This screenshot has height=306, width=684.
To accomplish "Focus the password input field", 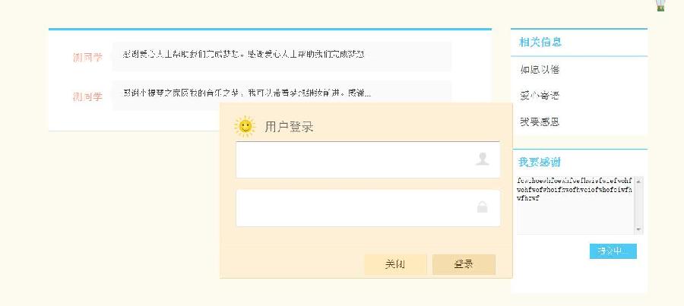I will pyautogui.click(x=368, y=208).
